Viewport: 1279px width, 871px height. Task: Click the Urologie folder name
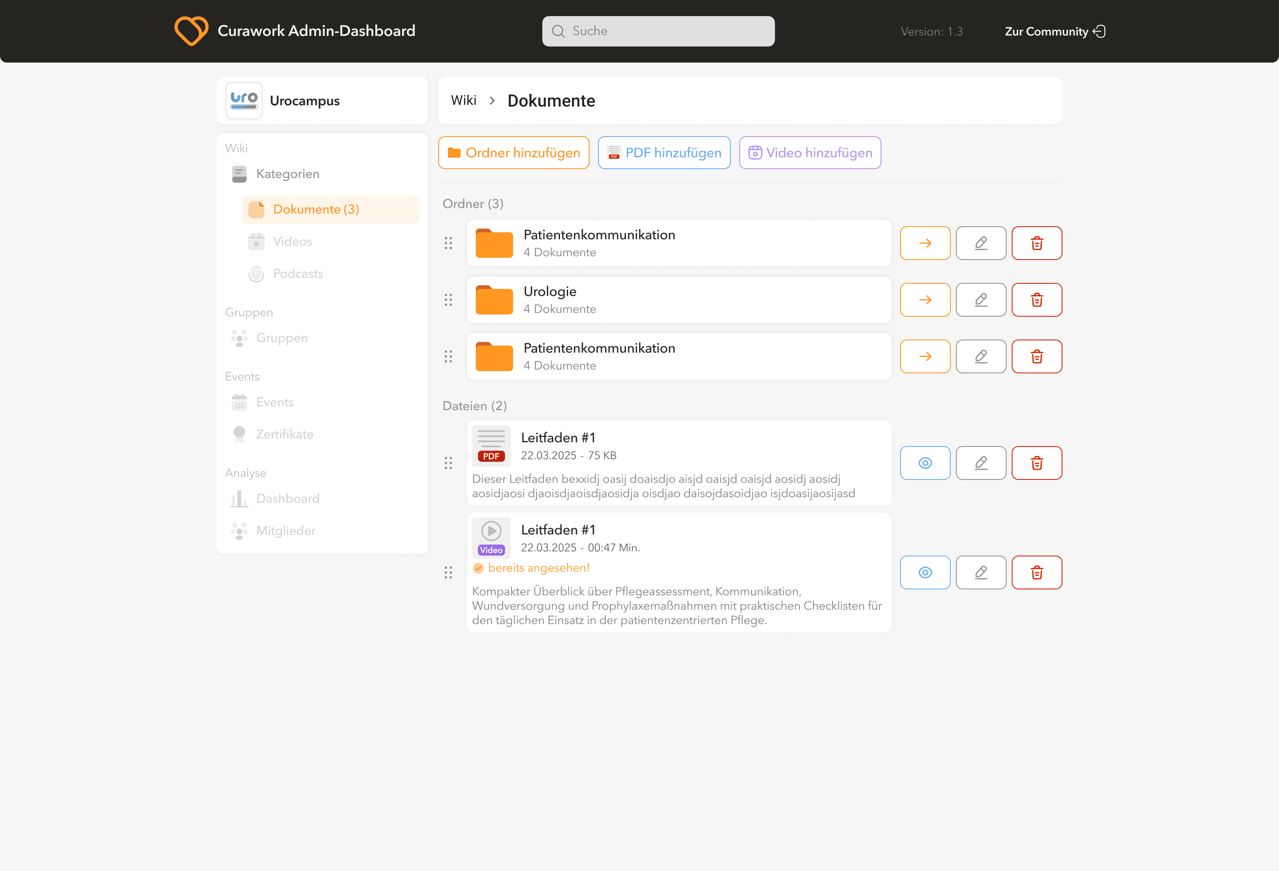(550, 291)
